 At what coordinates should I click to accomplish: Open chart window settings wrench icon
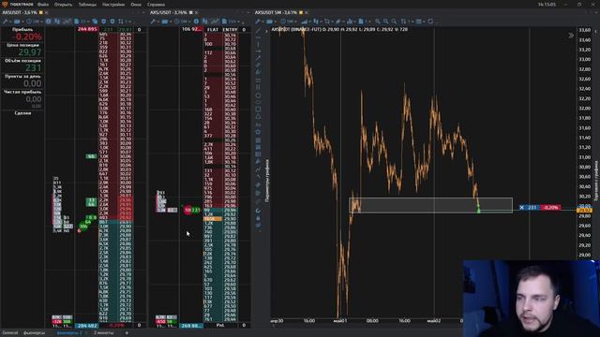(257, 22)
